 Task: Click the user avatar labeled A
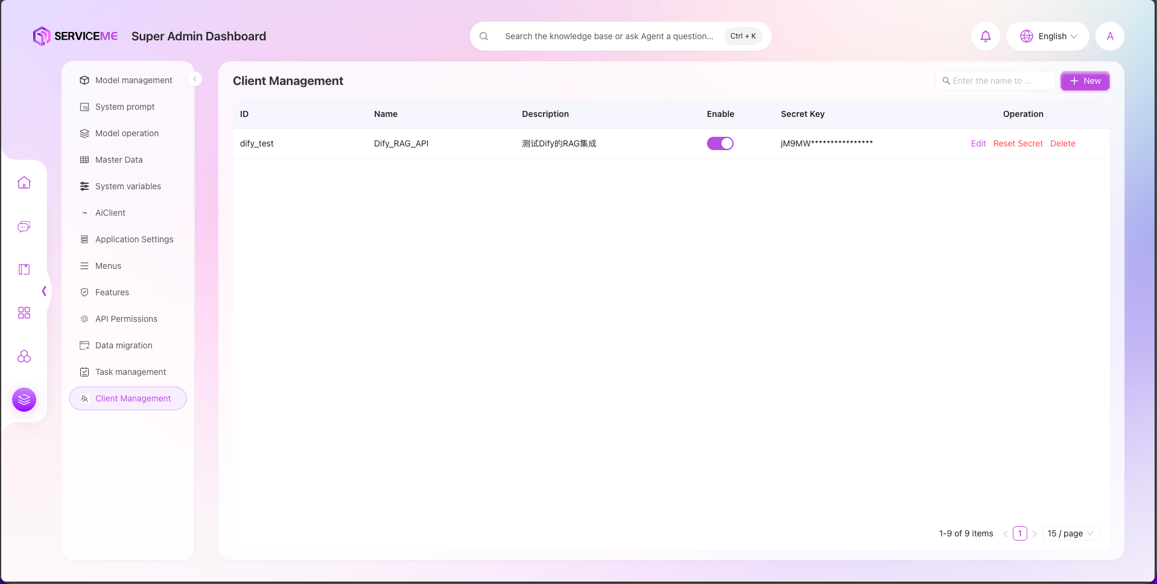(x=1109, y=36)
